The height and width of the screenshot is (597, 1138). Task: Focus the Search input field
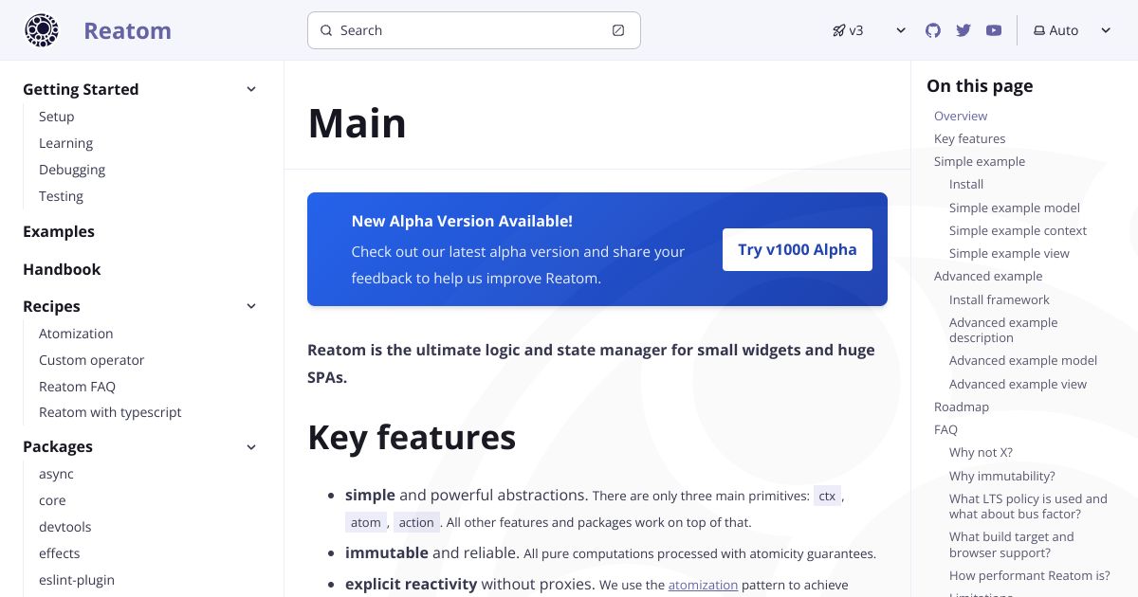(x=474, y=30)
